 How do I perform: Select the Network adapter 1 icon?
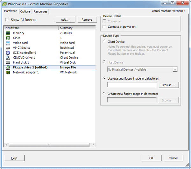pyautogui.click(x=8, y=72)
